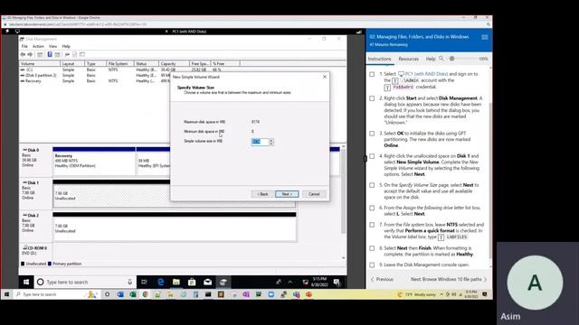Screen dimensions: 579x325
Task: Open the Action menu in Disk Management
Action: coord(38,46)
